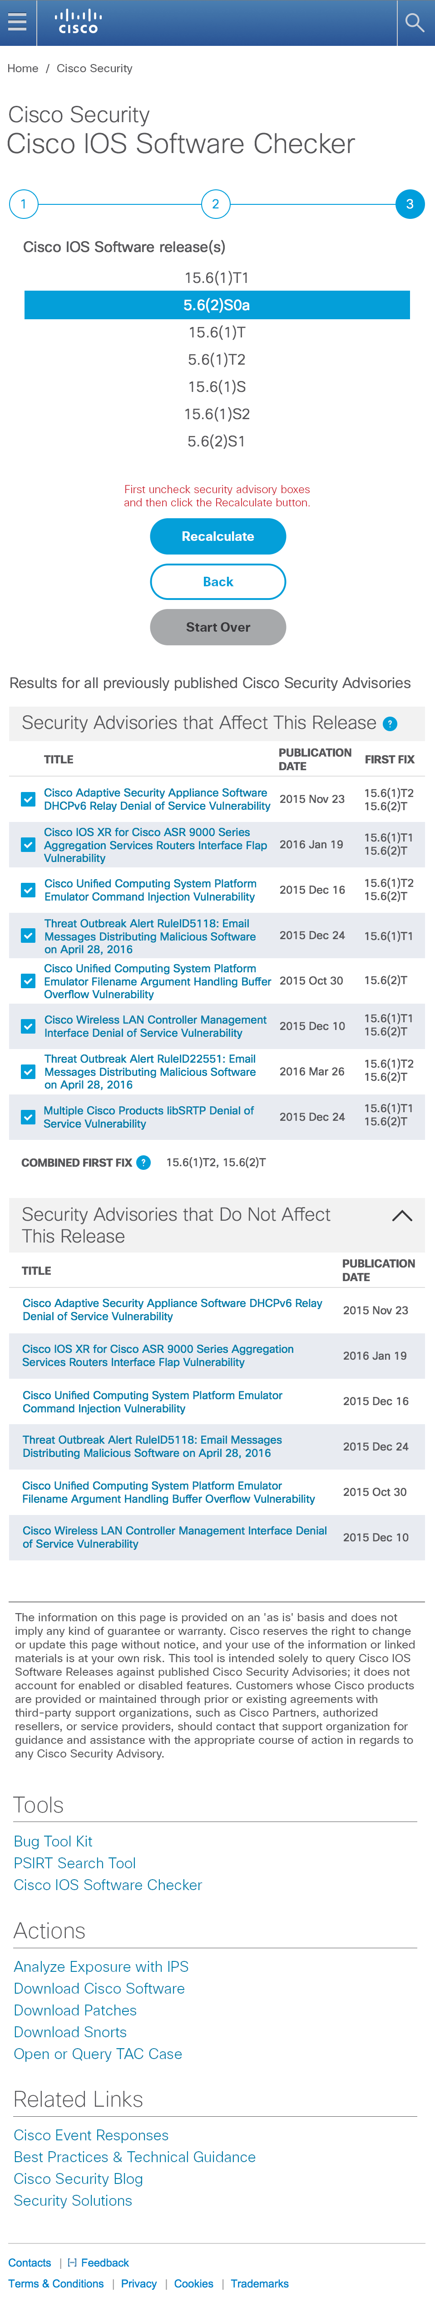Click the search magnifier icon
The height and width of the screenshot is (2307, 435).
[x=415, y=22]
